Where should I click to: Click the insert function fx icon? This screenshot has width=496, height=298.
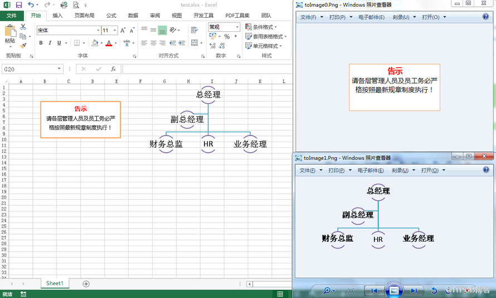(x=113, y=69)
